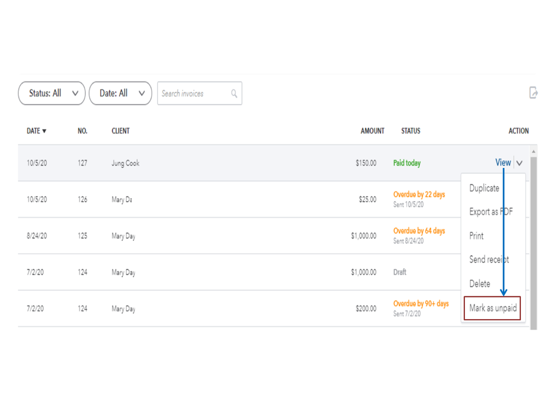
Task: Choose Delete from the action menu
Action: click(x=480, y=284)
